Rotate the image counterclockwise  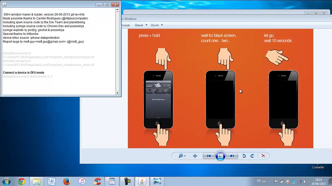[x=244, y=156]
